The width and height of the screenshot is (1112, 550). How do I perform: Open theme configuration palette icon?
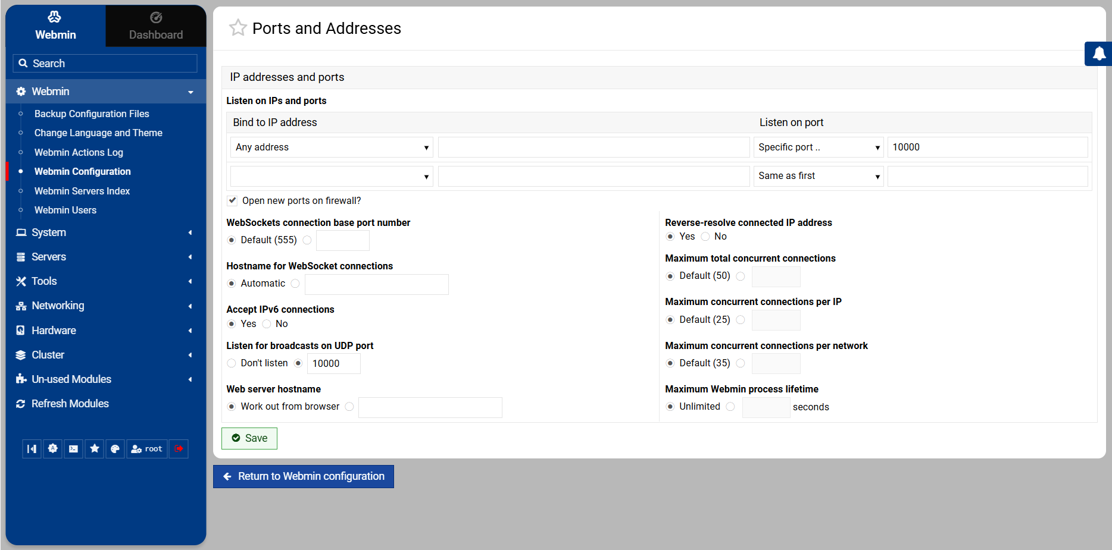tap(115, 449)
